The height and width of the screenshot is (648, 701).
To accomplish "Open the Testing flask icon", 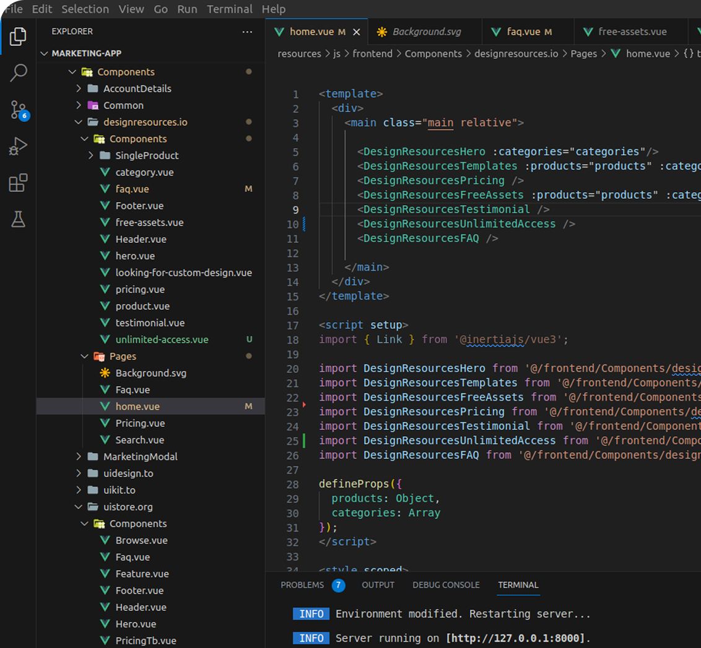I will (19, 219).
